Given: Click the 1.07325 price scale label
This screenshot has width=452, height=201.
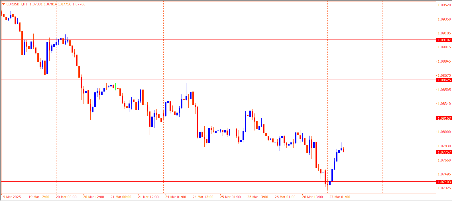Looking at the screenshot, I should 444,188.
